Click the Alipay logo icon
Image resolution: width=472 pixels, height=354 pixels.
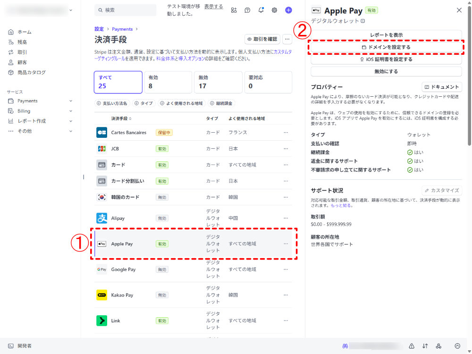click(101, 218)
